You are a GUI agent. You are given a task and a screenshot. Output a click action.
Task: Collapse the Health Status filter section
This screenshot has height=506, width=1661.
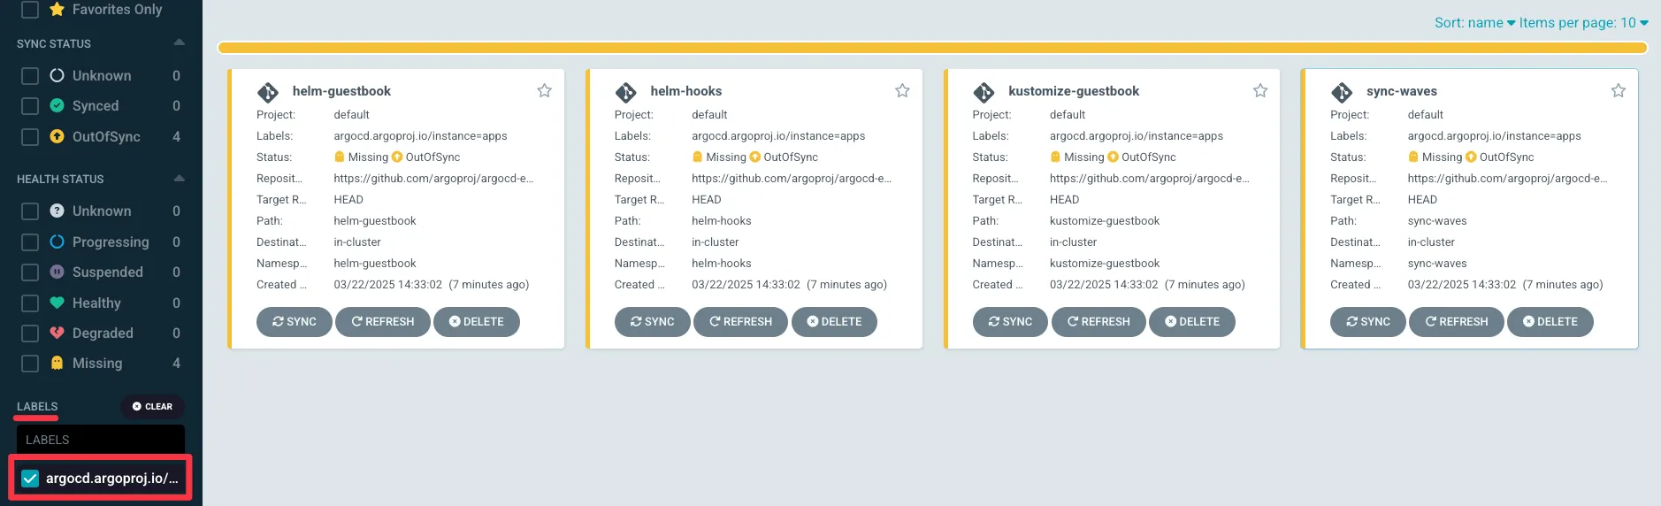point(180,178)
